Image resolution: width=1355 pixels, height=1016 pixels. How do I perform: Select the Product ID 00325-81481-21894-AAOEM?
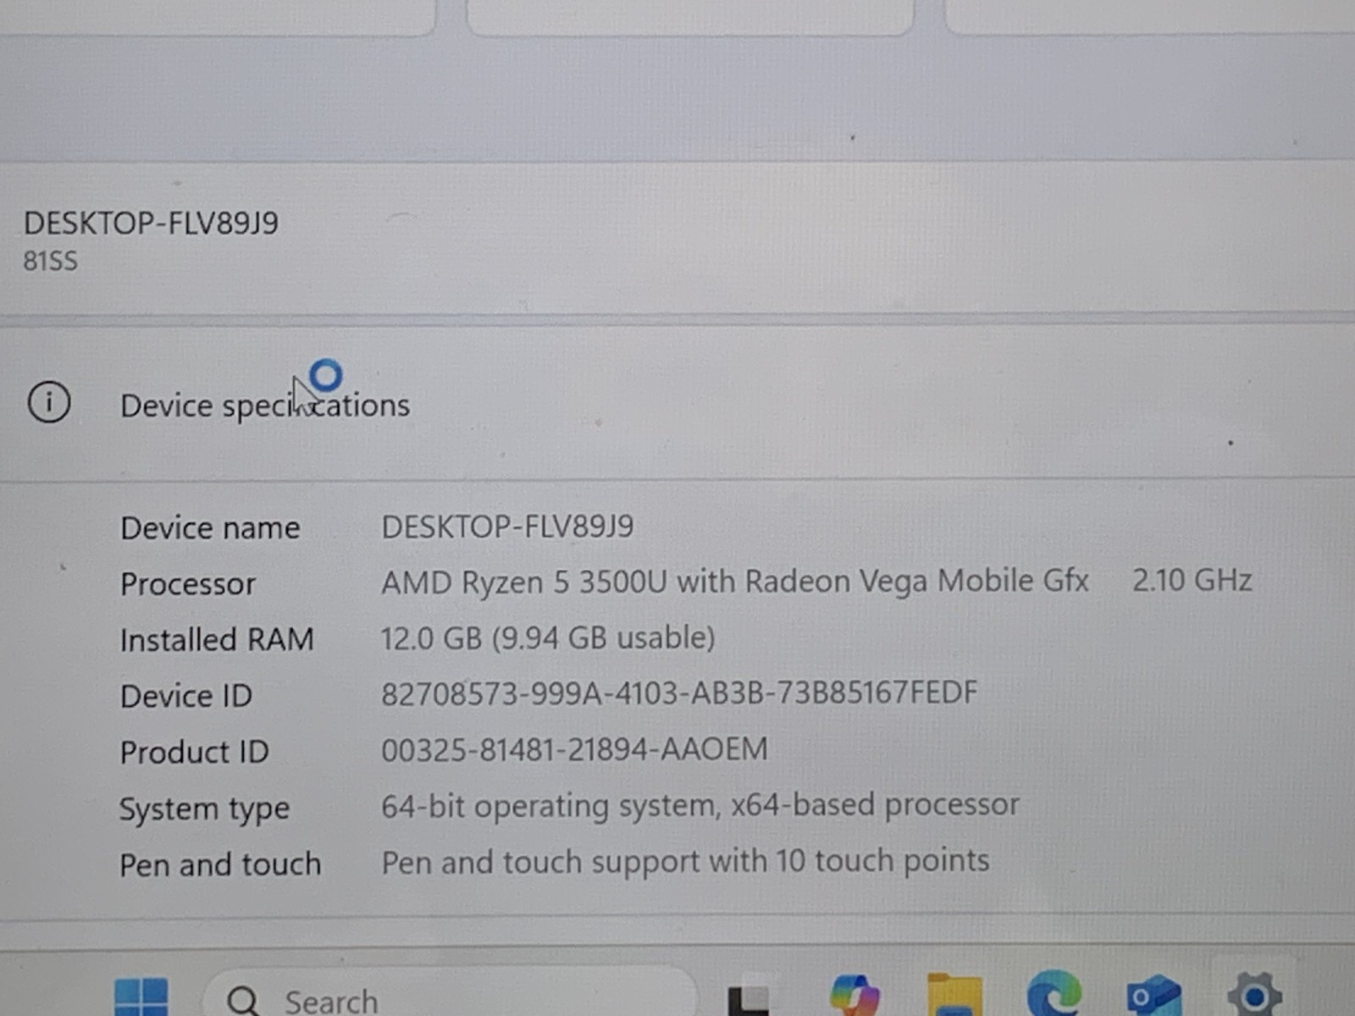click(574, 749)
